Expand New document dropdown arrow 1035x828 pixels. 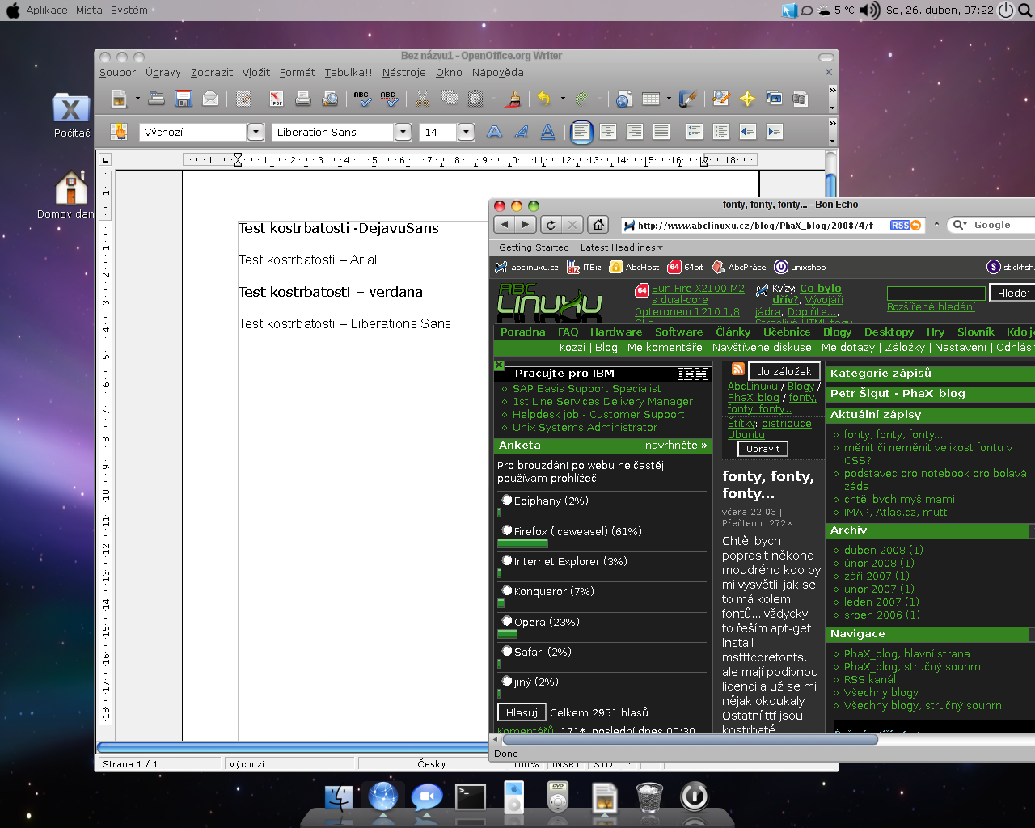click(x=137, y=99)
